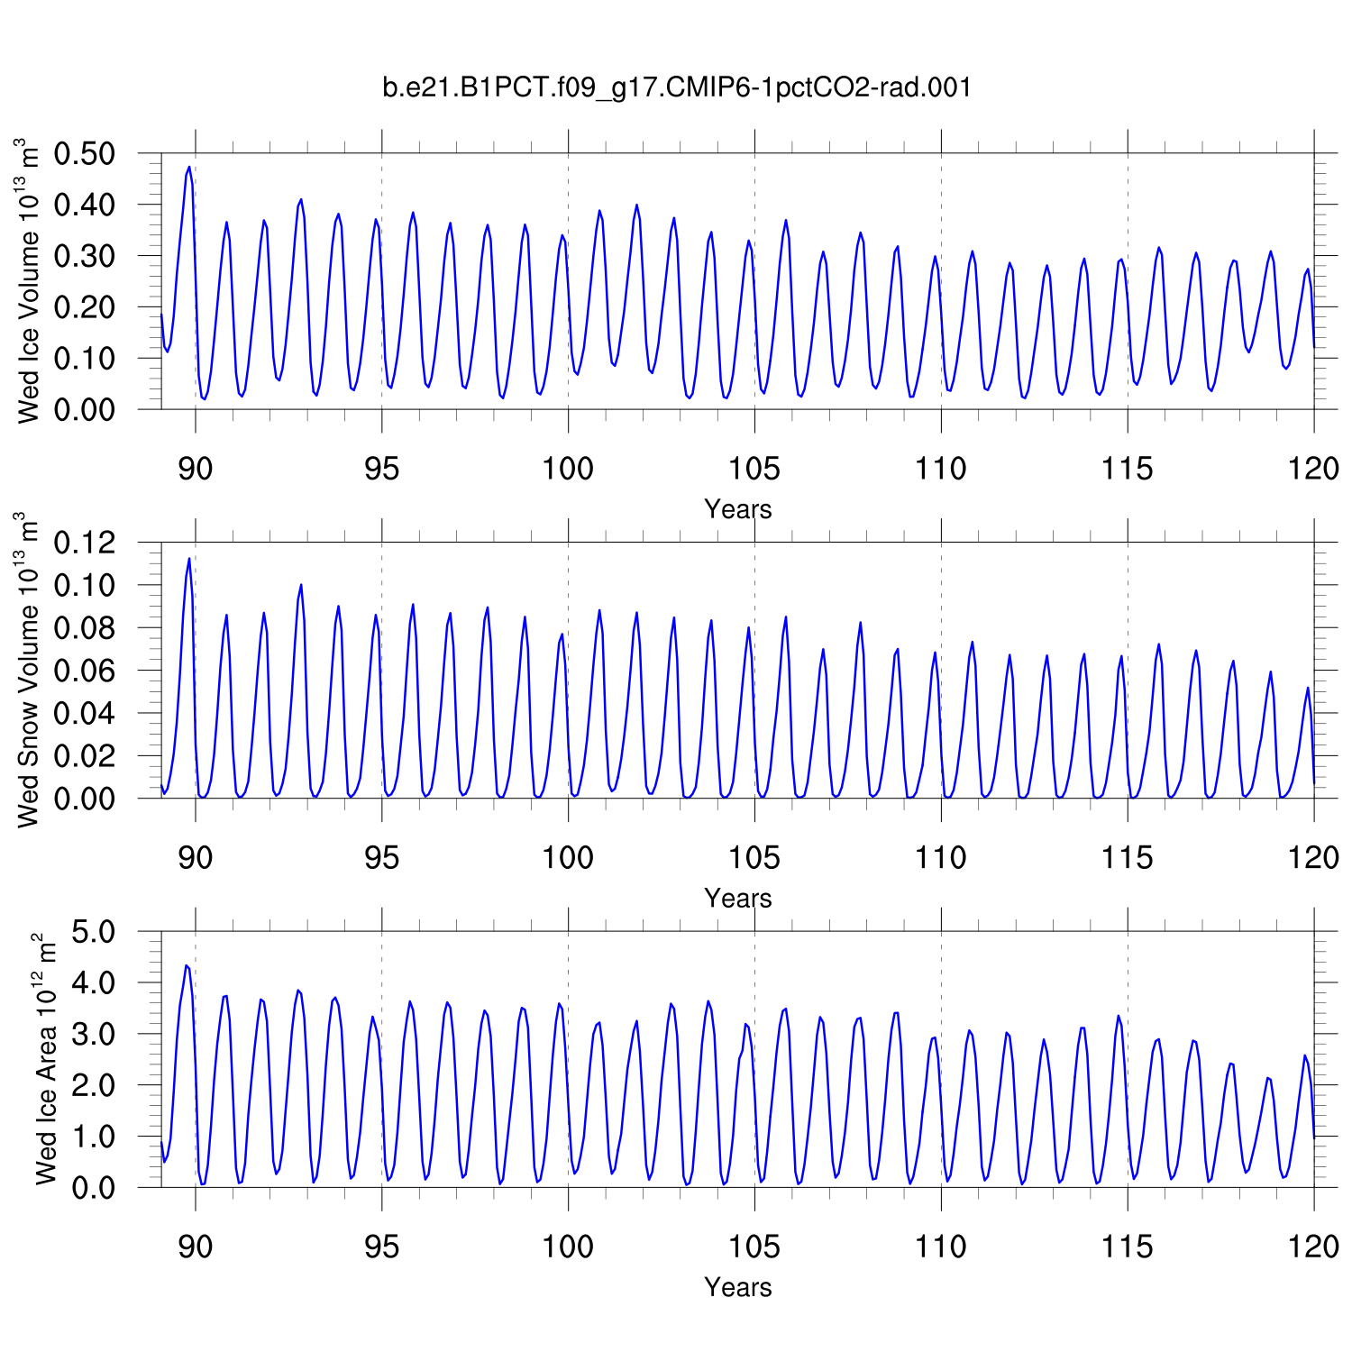Click the tallest peak of the snow volume curve
Image resolution: width=1352 pixels, height=1352 pixels.
189,559
